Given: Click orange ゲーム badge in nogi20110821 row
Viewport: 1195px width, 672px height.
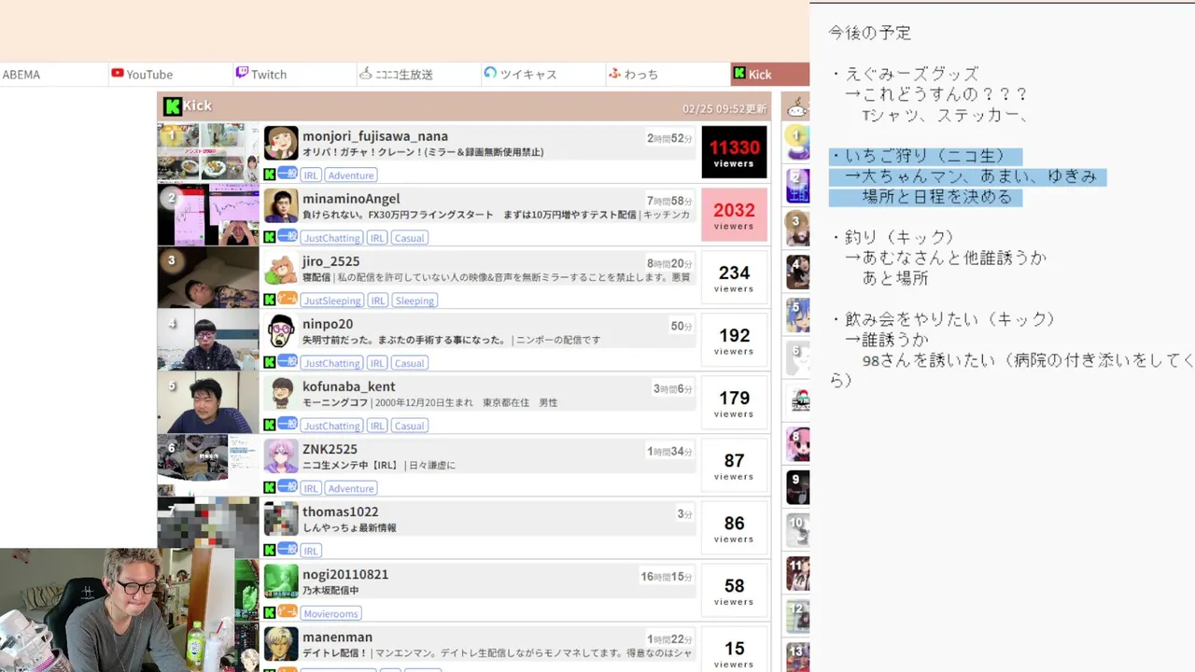Looking at the screenshot, I should [288, 611].
